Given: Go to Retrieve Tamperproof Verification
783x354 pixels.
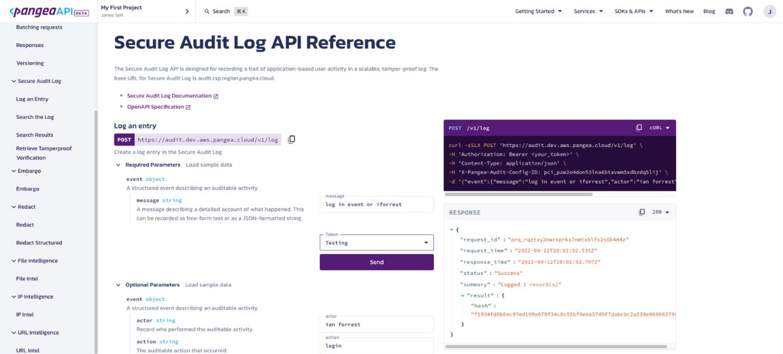Looking at the screenshot, I should point(44,153).
